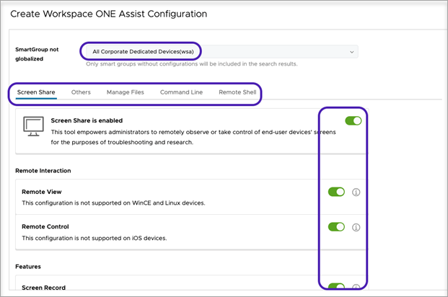Click the Screen Share monitor icon
This screenshot has width=448, height=297.
(33, 126)
